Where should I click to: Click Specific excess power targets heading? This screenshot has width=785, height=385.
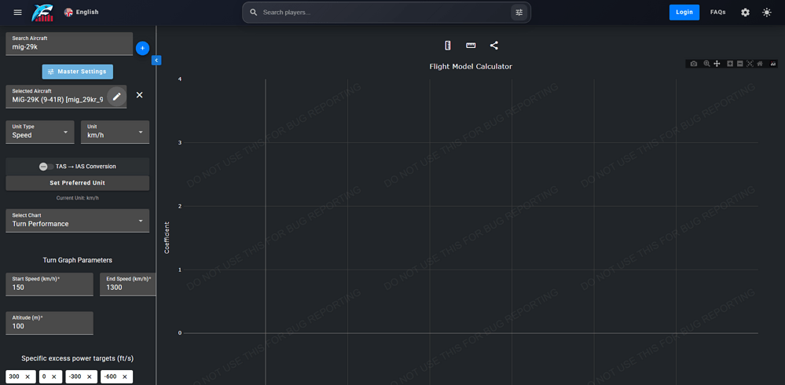pos(78,358)
